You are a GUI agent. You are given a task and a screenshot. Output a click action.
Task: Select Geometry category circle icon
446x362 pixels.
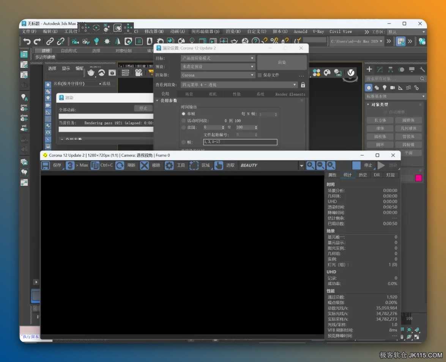(x=369, y=88)
